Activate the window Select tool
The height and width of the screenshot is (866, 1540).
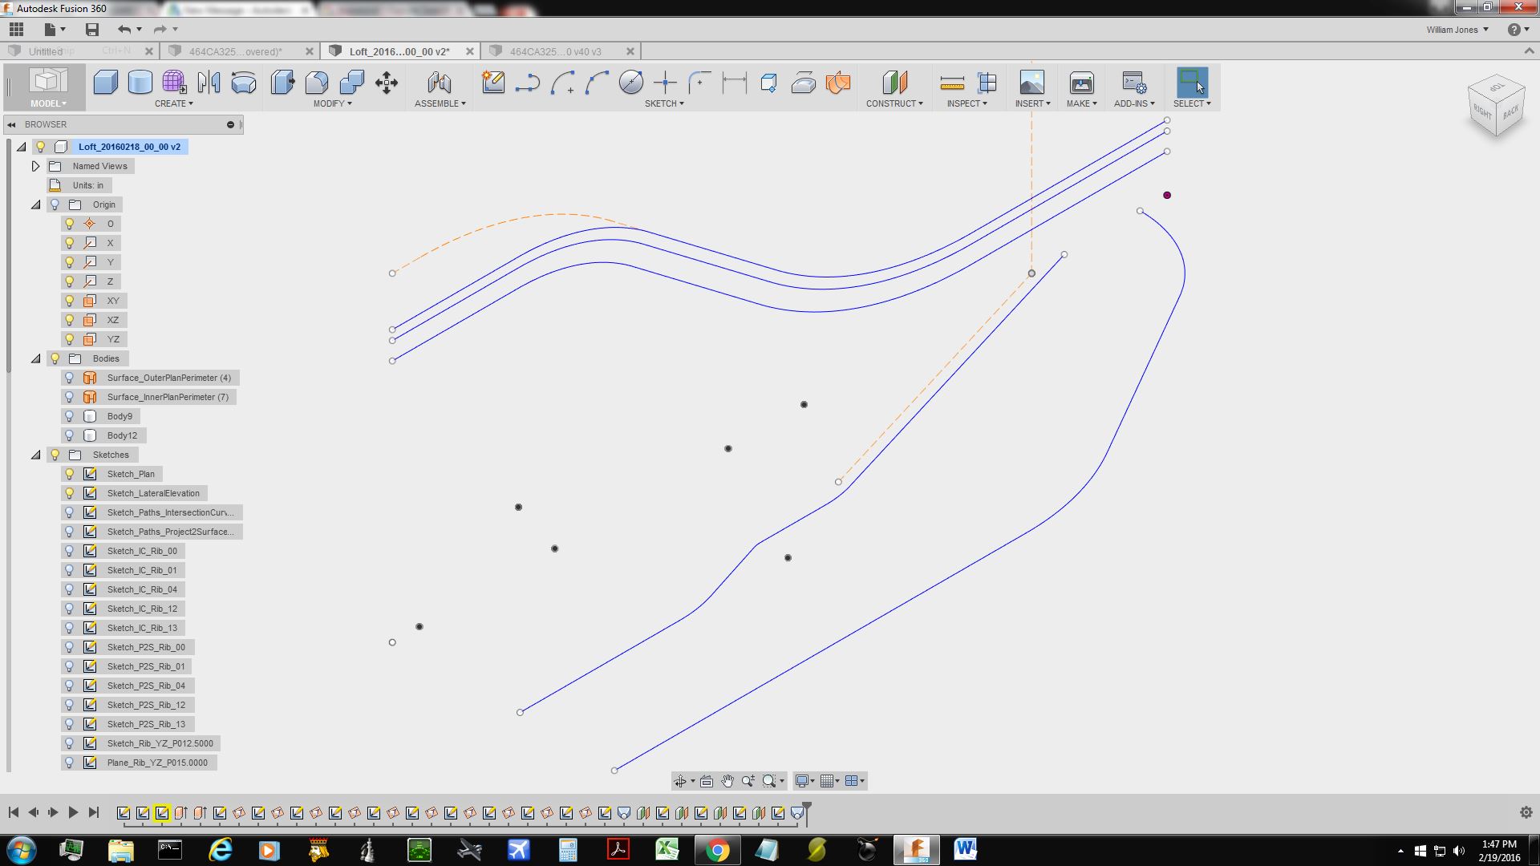(1192, 83)
